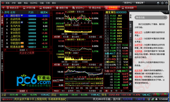Click the 指标说明 link in the VOL panel
The width and height of the screenshot is (170, 102).
click(x=99, y=79)
